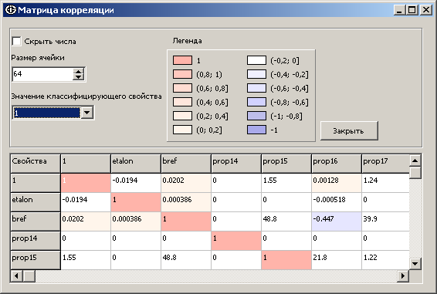This screenshot has height=294, width=437.
Task: Click the legend swatch for -1
Action: coord(256,130)
